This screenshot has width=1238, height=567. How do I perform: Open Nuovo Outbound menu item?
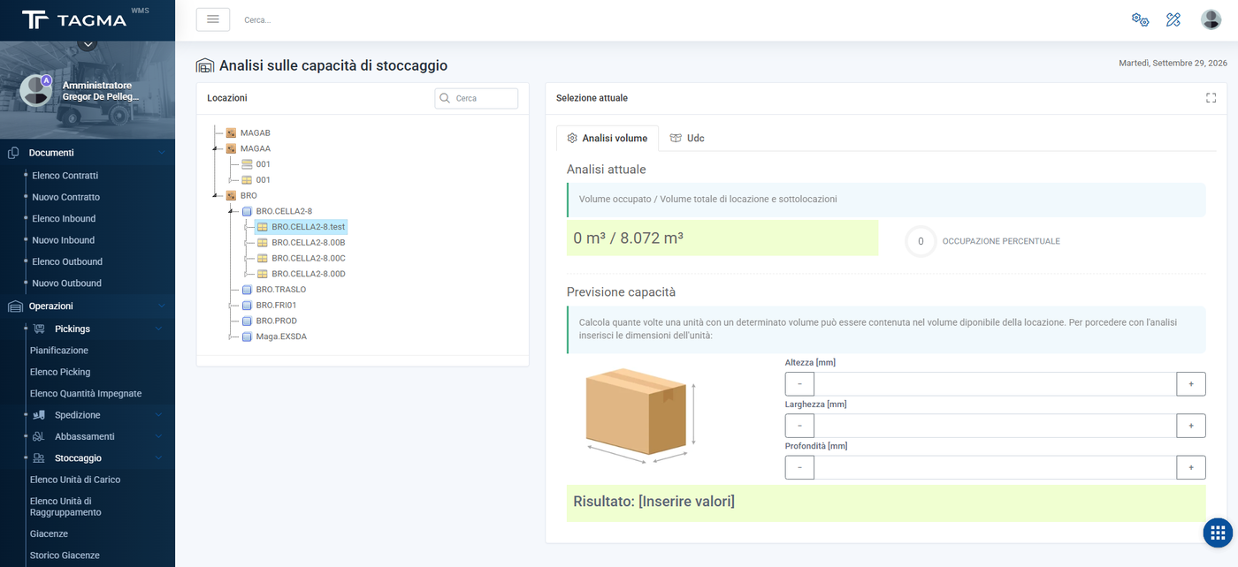coord(67,283)
